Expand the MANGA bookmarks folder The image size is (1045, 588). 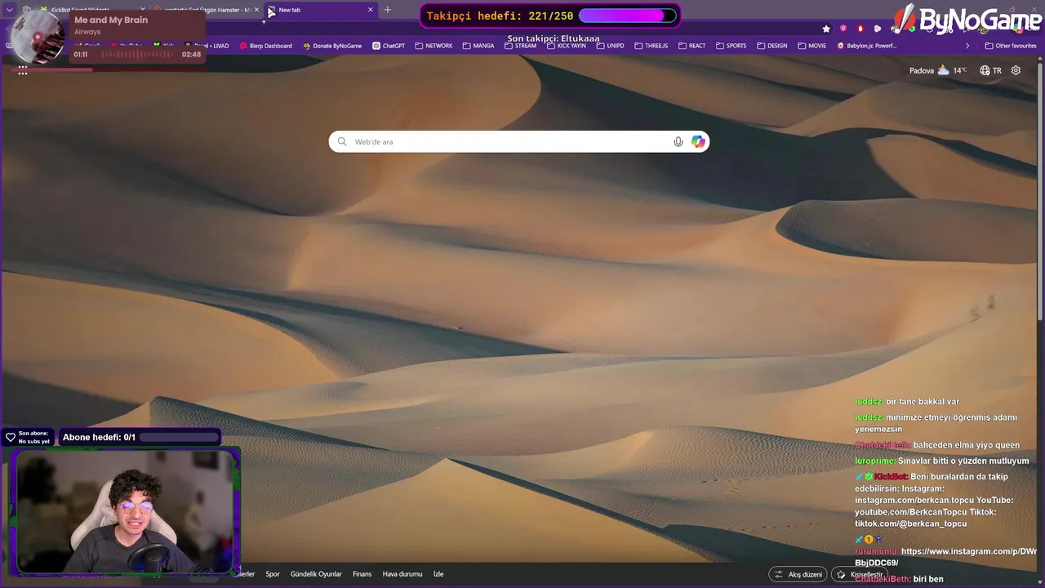[478, 46]
